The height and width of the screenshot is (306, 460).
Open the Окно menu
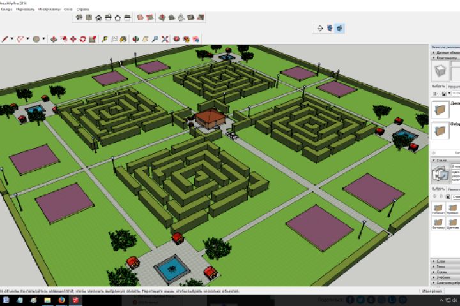coord(68,10)
